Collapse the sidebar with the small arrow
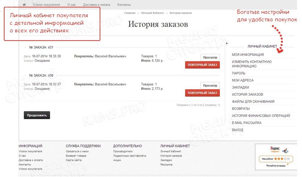Screen dimensions: 302x177 point(227,43)
